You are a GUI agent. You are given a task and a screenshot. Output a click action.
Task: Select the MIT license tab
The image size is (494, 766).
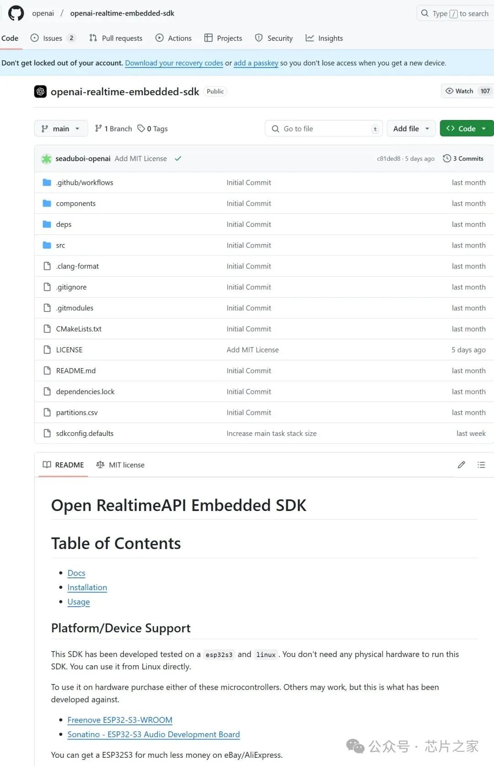pos(120,465)
